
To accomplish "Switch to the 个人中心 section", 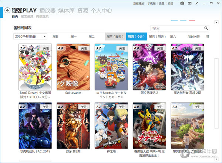I will (101, 11).
